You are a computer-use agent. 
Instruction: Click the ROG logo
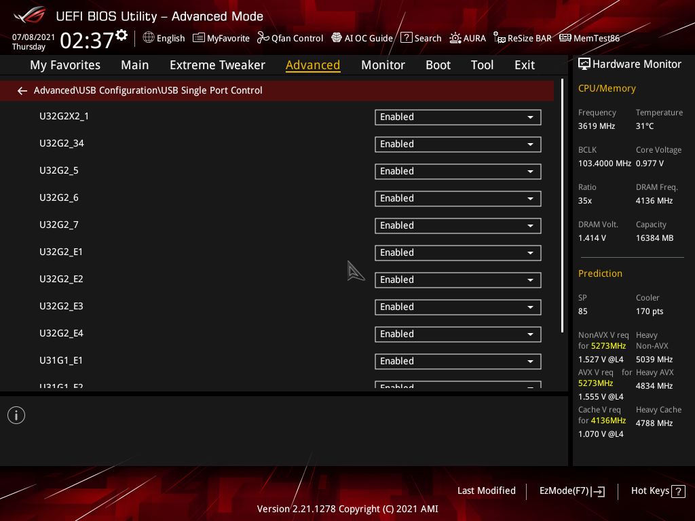[x=30, y=15]
